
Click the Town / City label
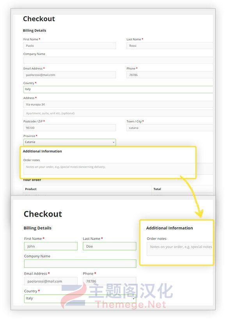click(134, 121)
